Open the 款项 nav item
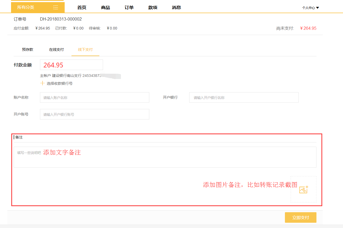343x228 pixels. click(153, 7)
